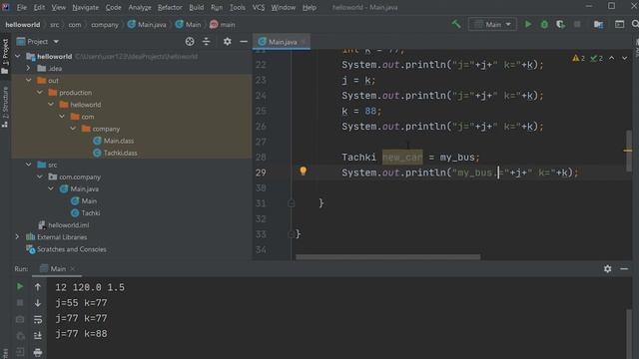Hide the Project tool window
This screenshot has height=359, width=639.
pos(244,42)
